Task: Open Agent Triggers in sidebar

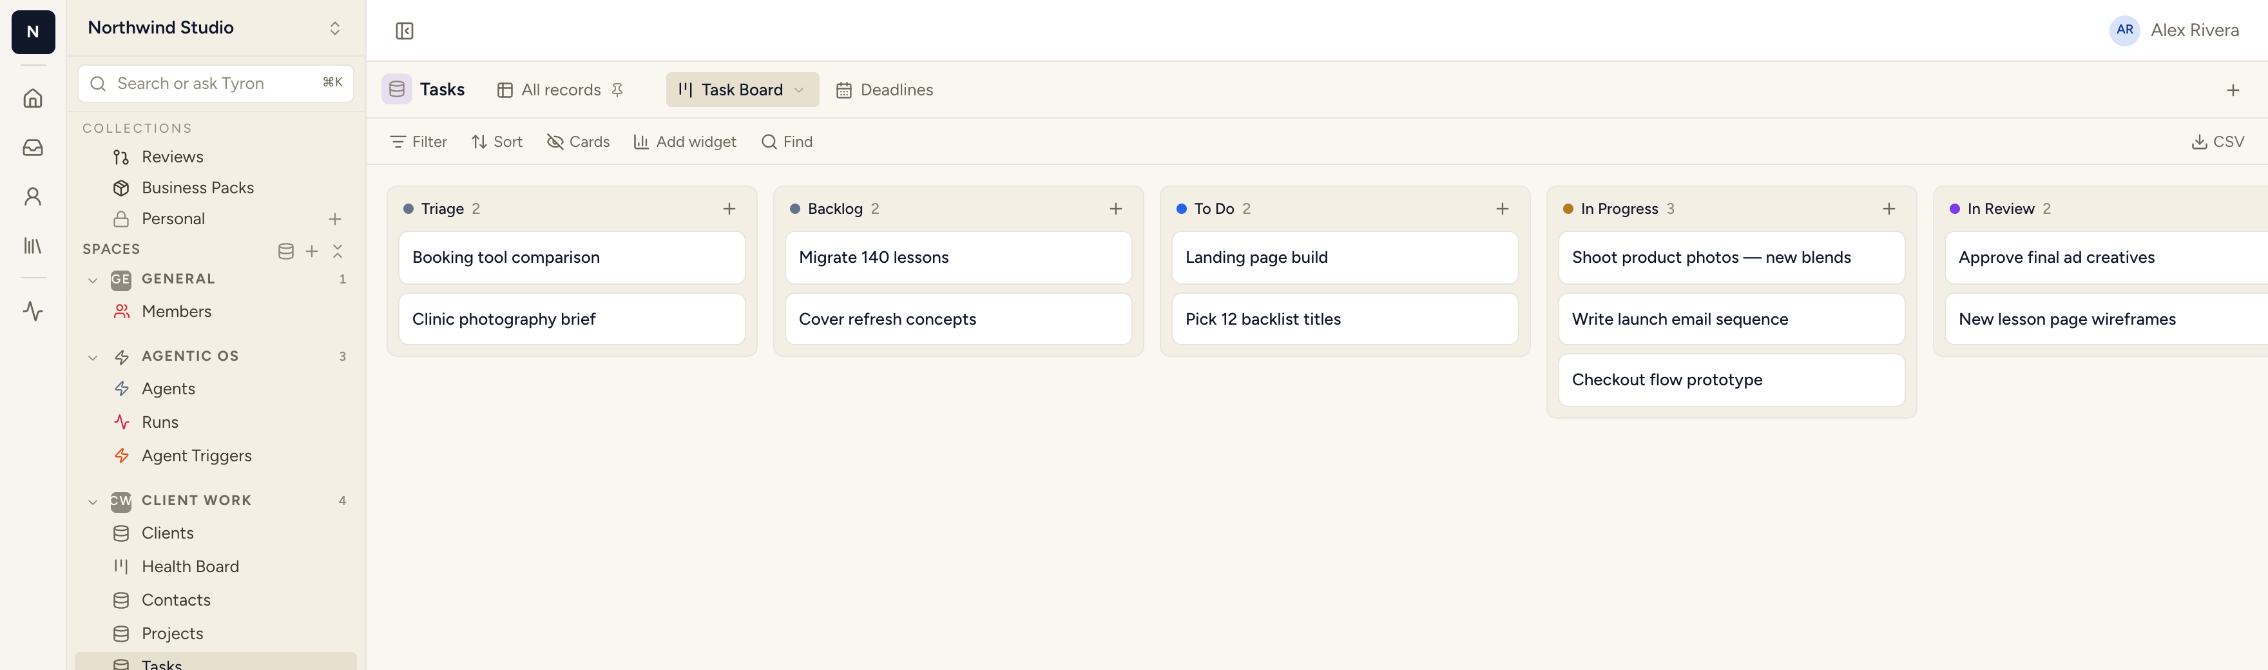Action: (216, 456)
